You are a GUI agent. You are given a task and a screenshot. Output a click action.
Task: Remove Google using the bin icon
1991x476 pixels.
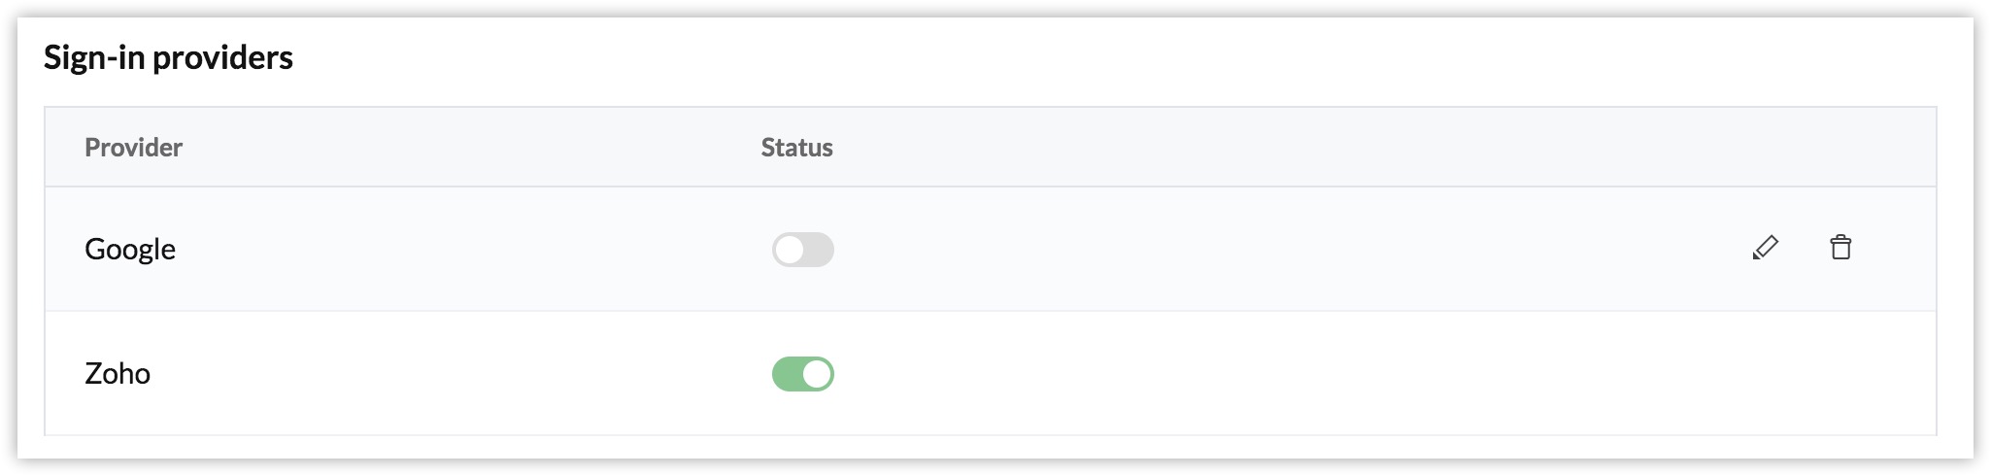pos(1839,248)
